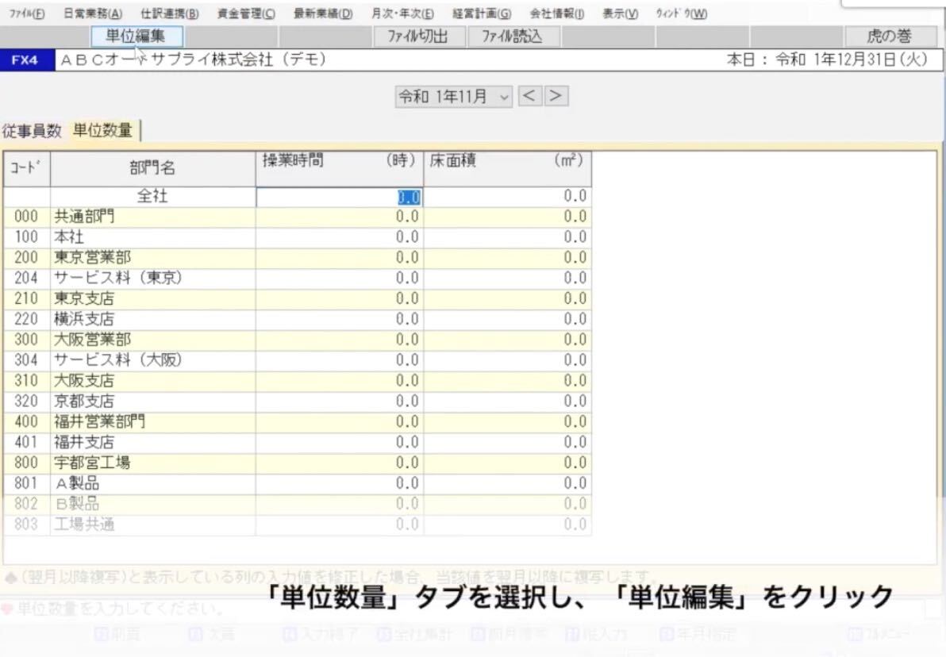Click 操業時間 cell for 大阪支店
The width and height of the screenshot is (946, 657).
pos(340,382)
